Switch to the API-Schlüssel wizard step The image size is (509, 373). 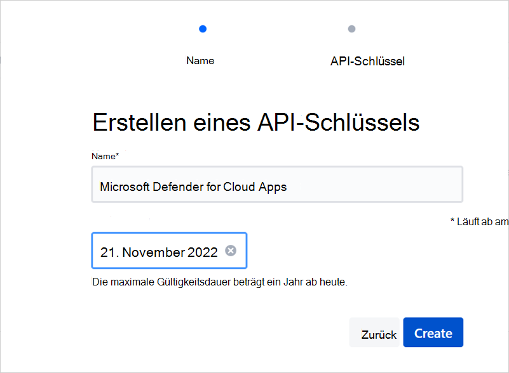(x=367, y=60)
